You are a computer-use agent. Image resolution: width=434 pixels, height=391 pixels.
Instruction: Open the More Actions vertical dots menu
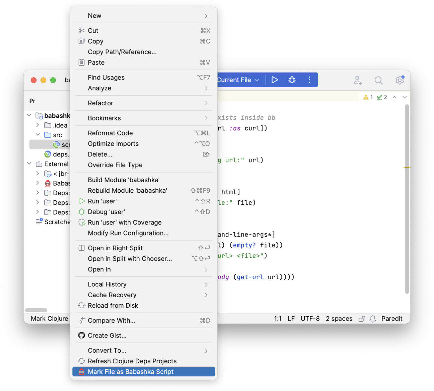point(309,80)
